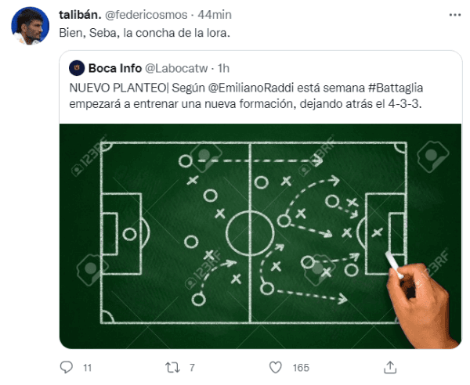
Task: Open the three-dot more options menu
Action: click(454, 15)
